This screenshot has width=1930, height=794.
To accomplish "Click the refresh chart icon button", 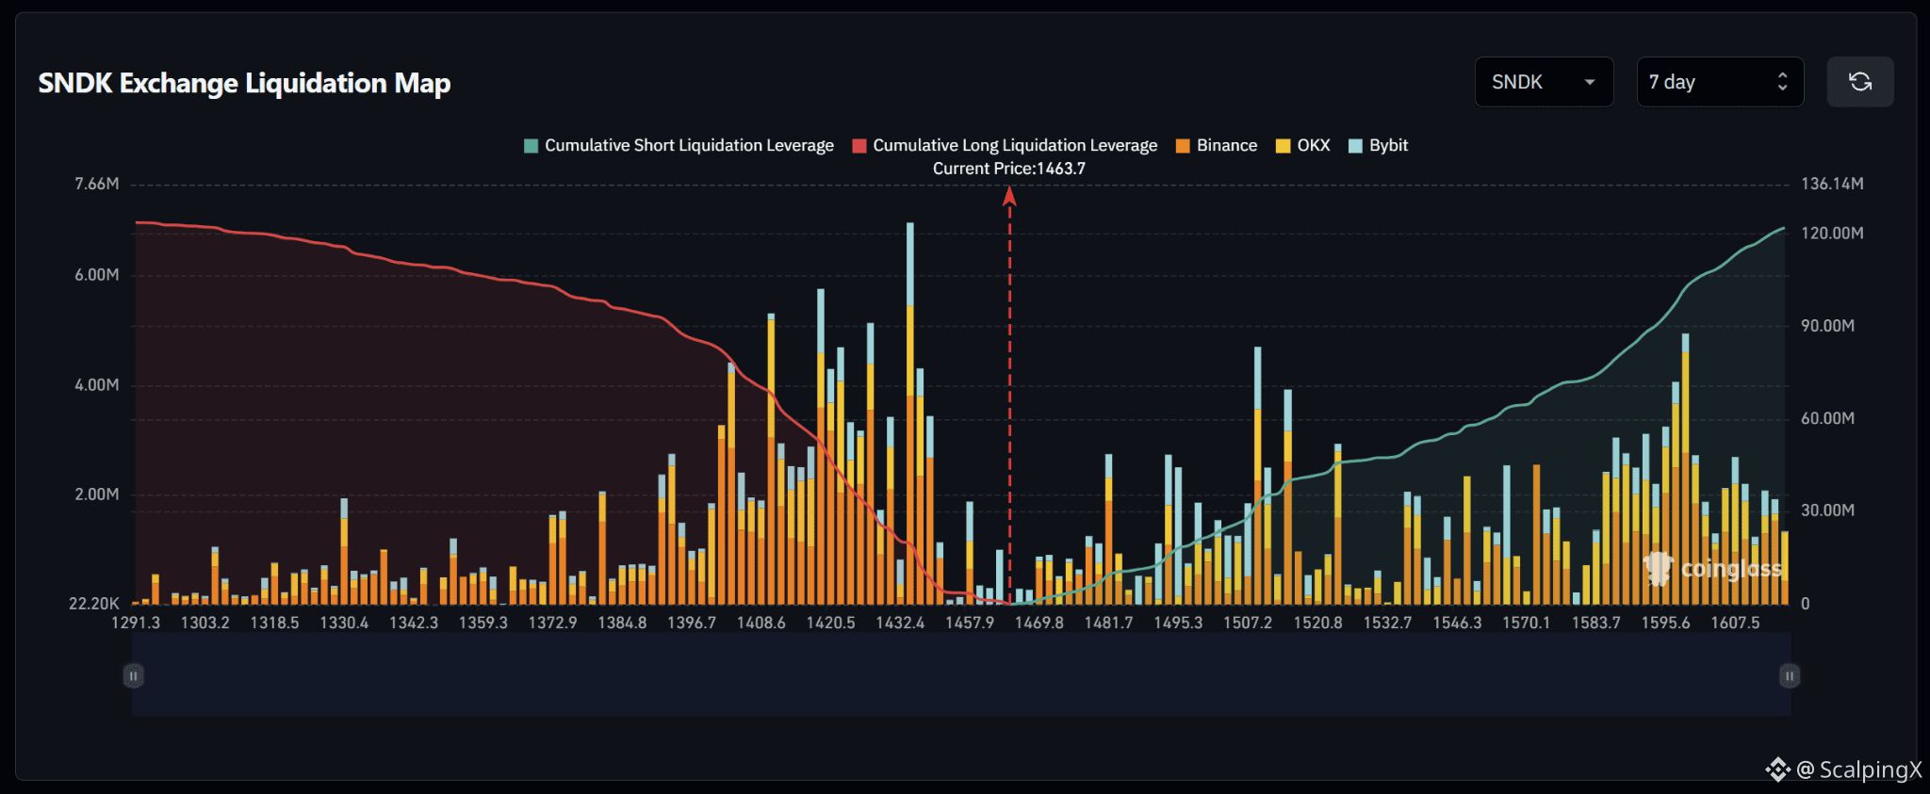I will click(1859, 82).
